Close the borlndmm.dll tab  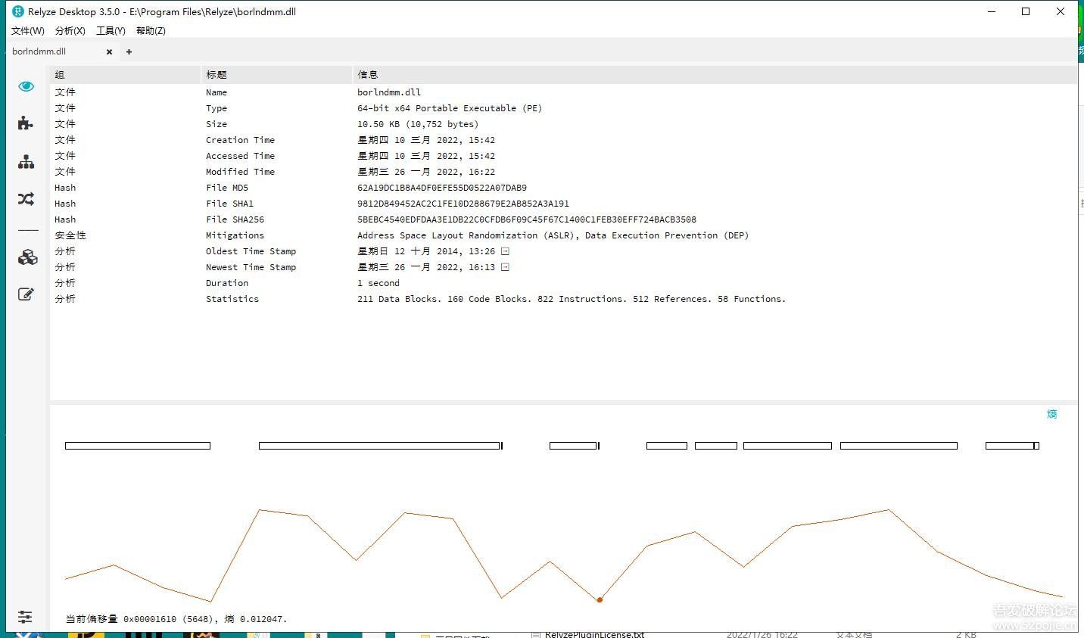110,52
